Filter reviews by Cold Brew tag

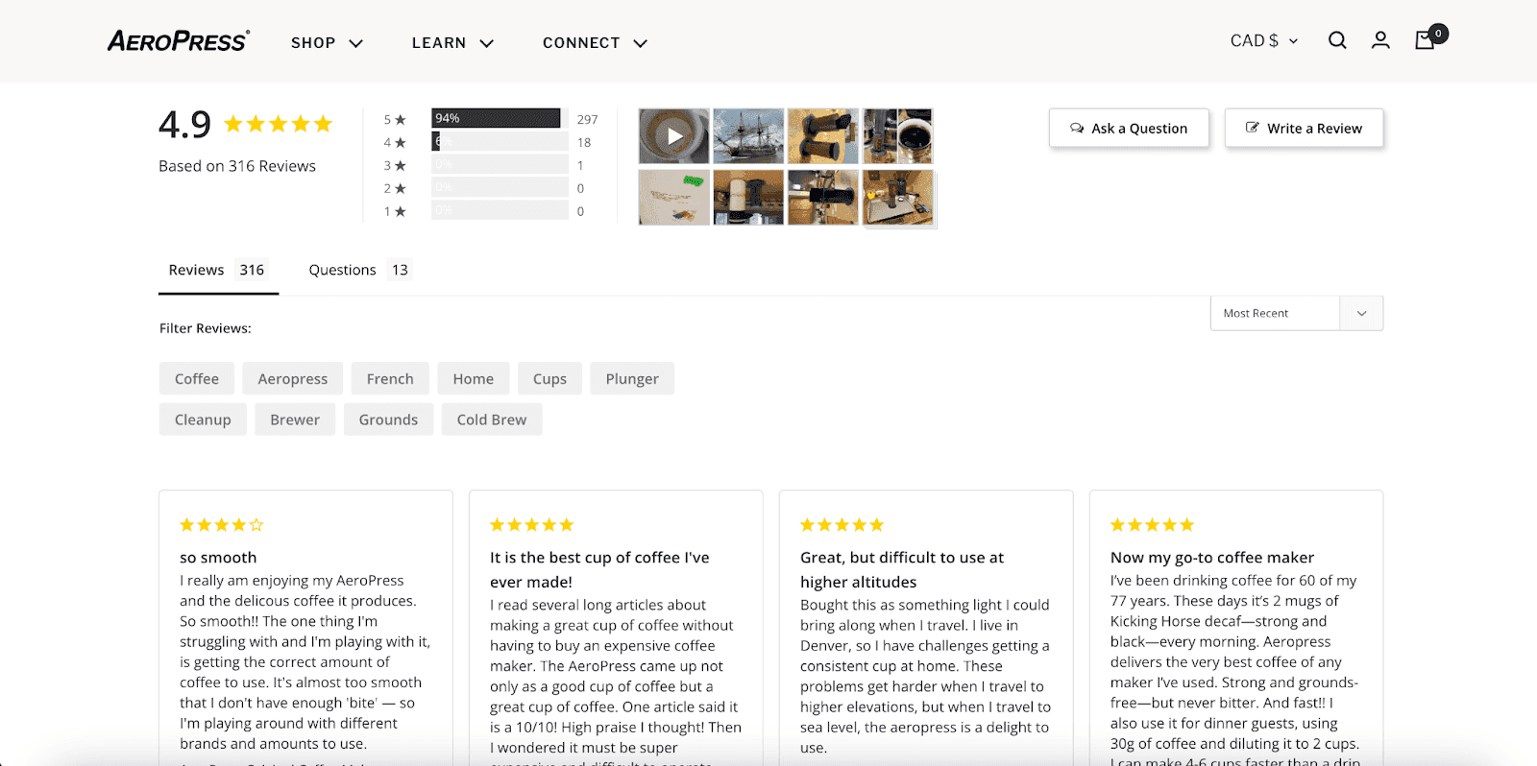pos(492,419)
